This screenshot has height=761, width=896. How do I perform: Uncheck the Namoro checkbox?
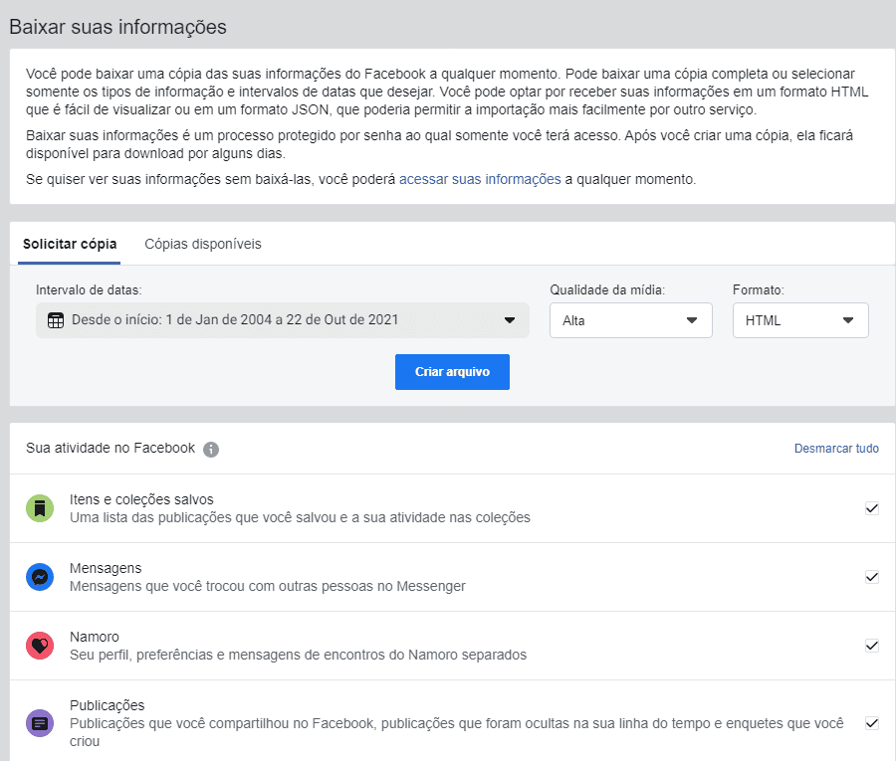[x=871, y=646]
